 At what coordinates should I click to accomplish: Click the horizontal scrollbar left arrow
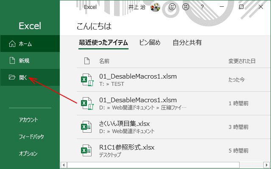point(64,165)
